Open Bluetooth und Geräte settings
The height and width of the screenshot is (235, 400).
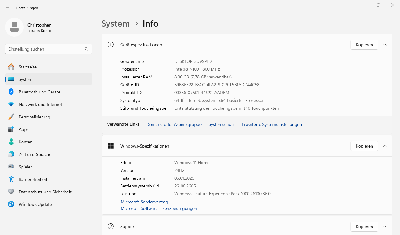[49, 92]
